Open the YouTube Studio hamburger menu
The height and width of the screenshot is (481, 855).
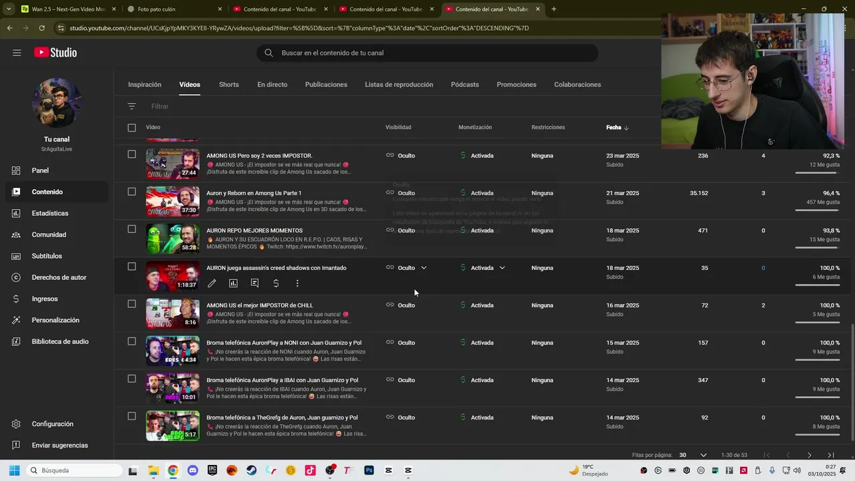17,53
